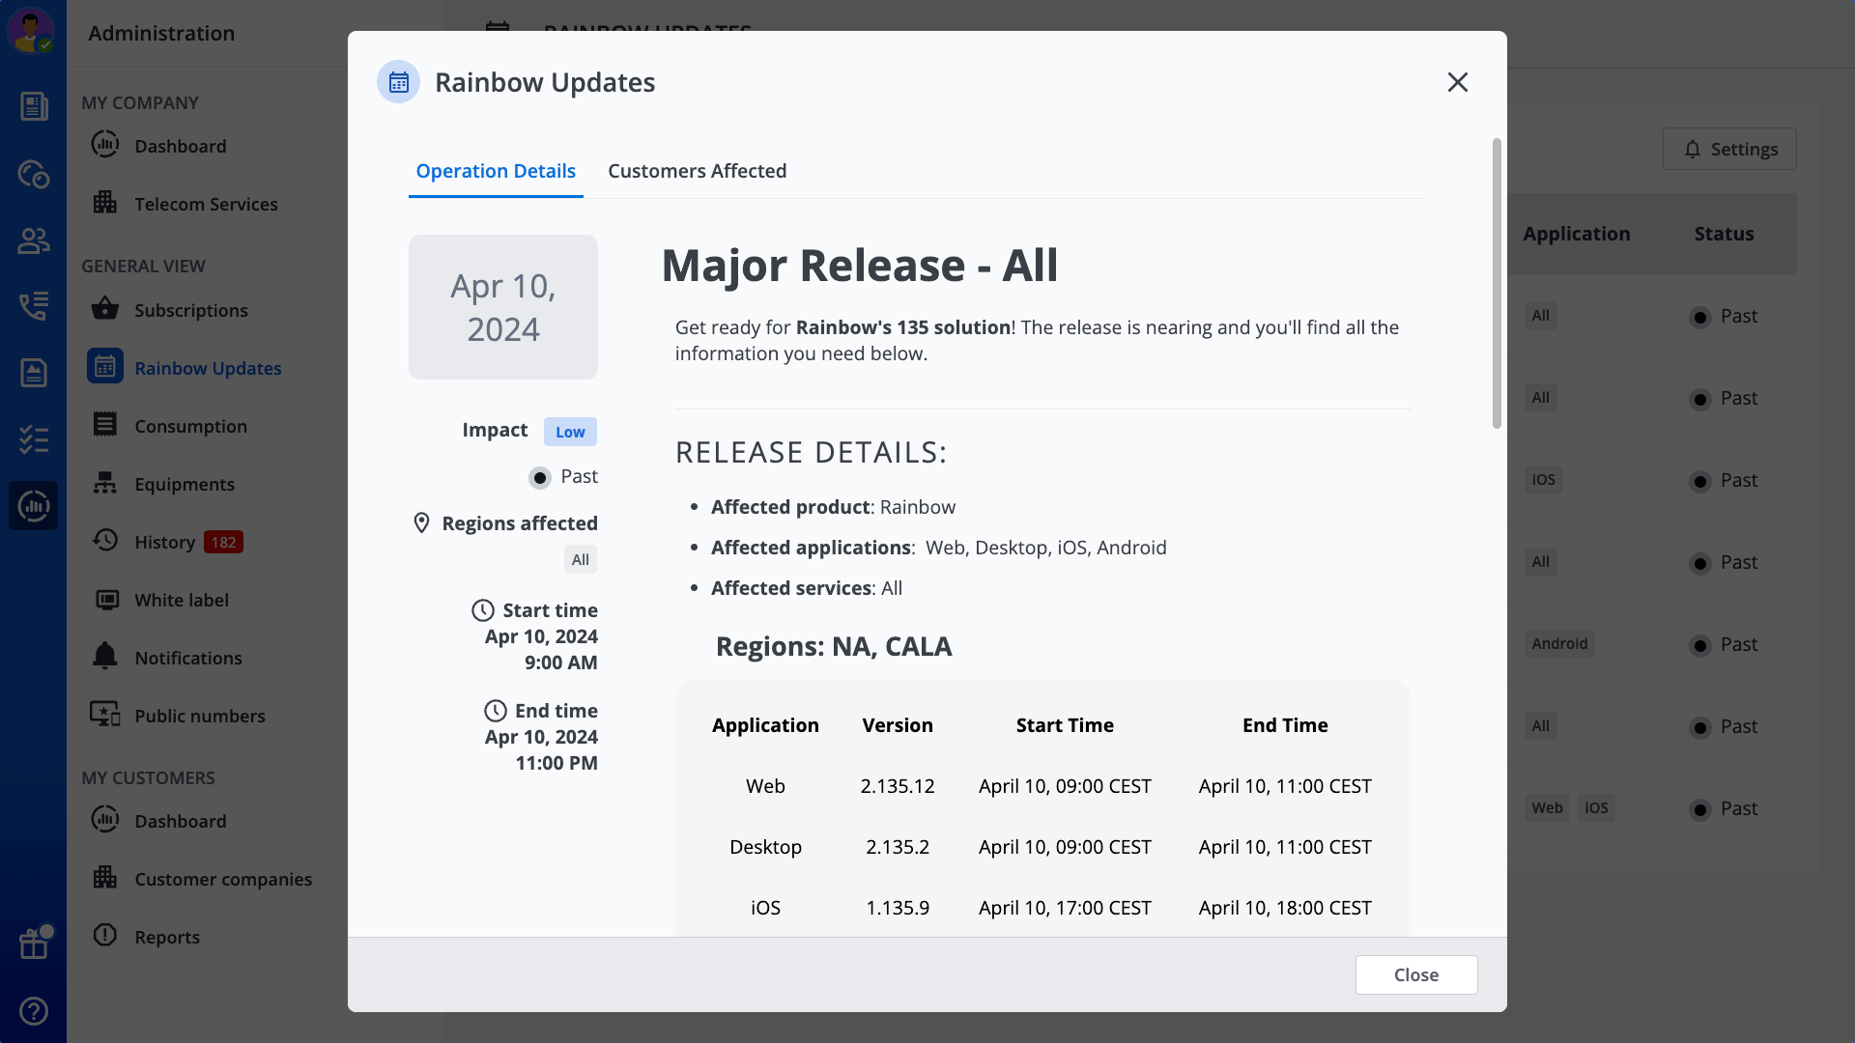Click the Rainbow Updates calendar sidebar icon
Image resolution: width=1855 pixels, height=1043 pixels.
105,367
